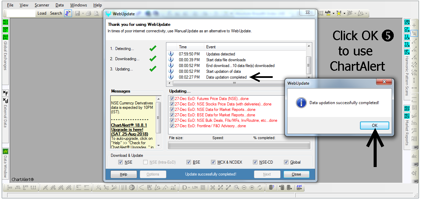
Task: Click the printer icon in top toolbar
Action: click(x=89, y=13)
